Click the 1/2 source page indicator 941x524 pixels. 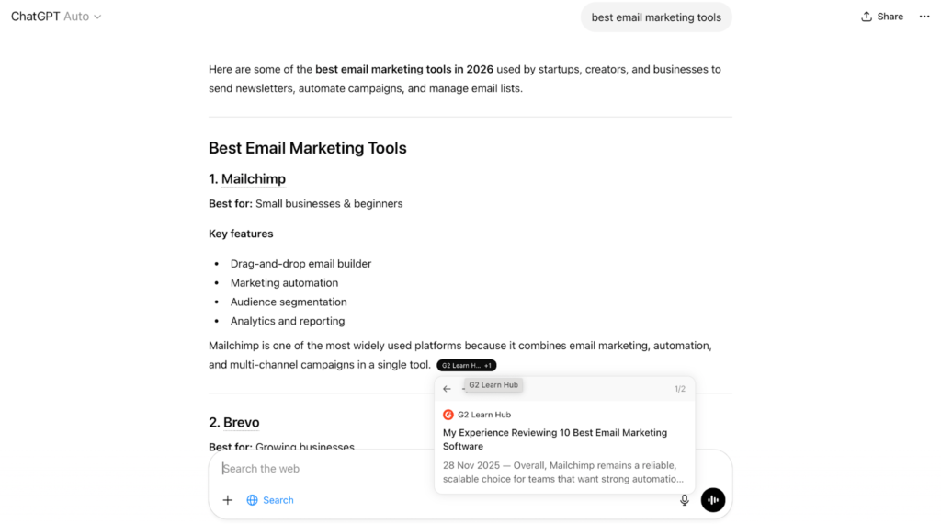coord(680,389)
